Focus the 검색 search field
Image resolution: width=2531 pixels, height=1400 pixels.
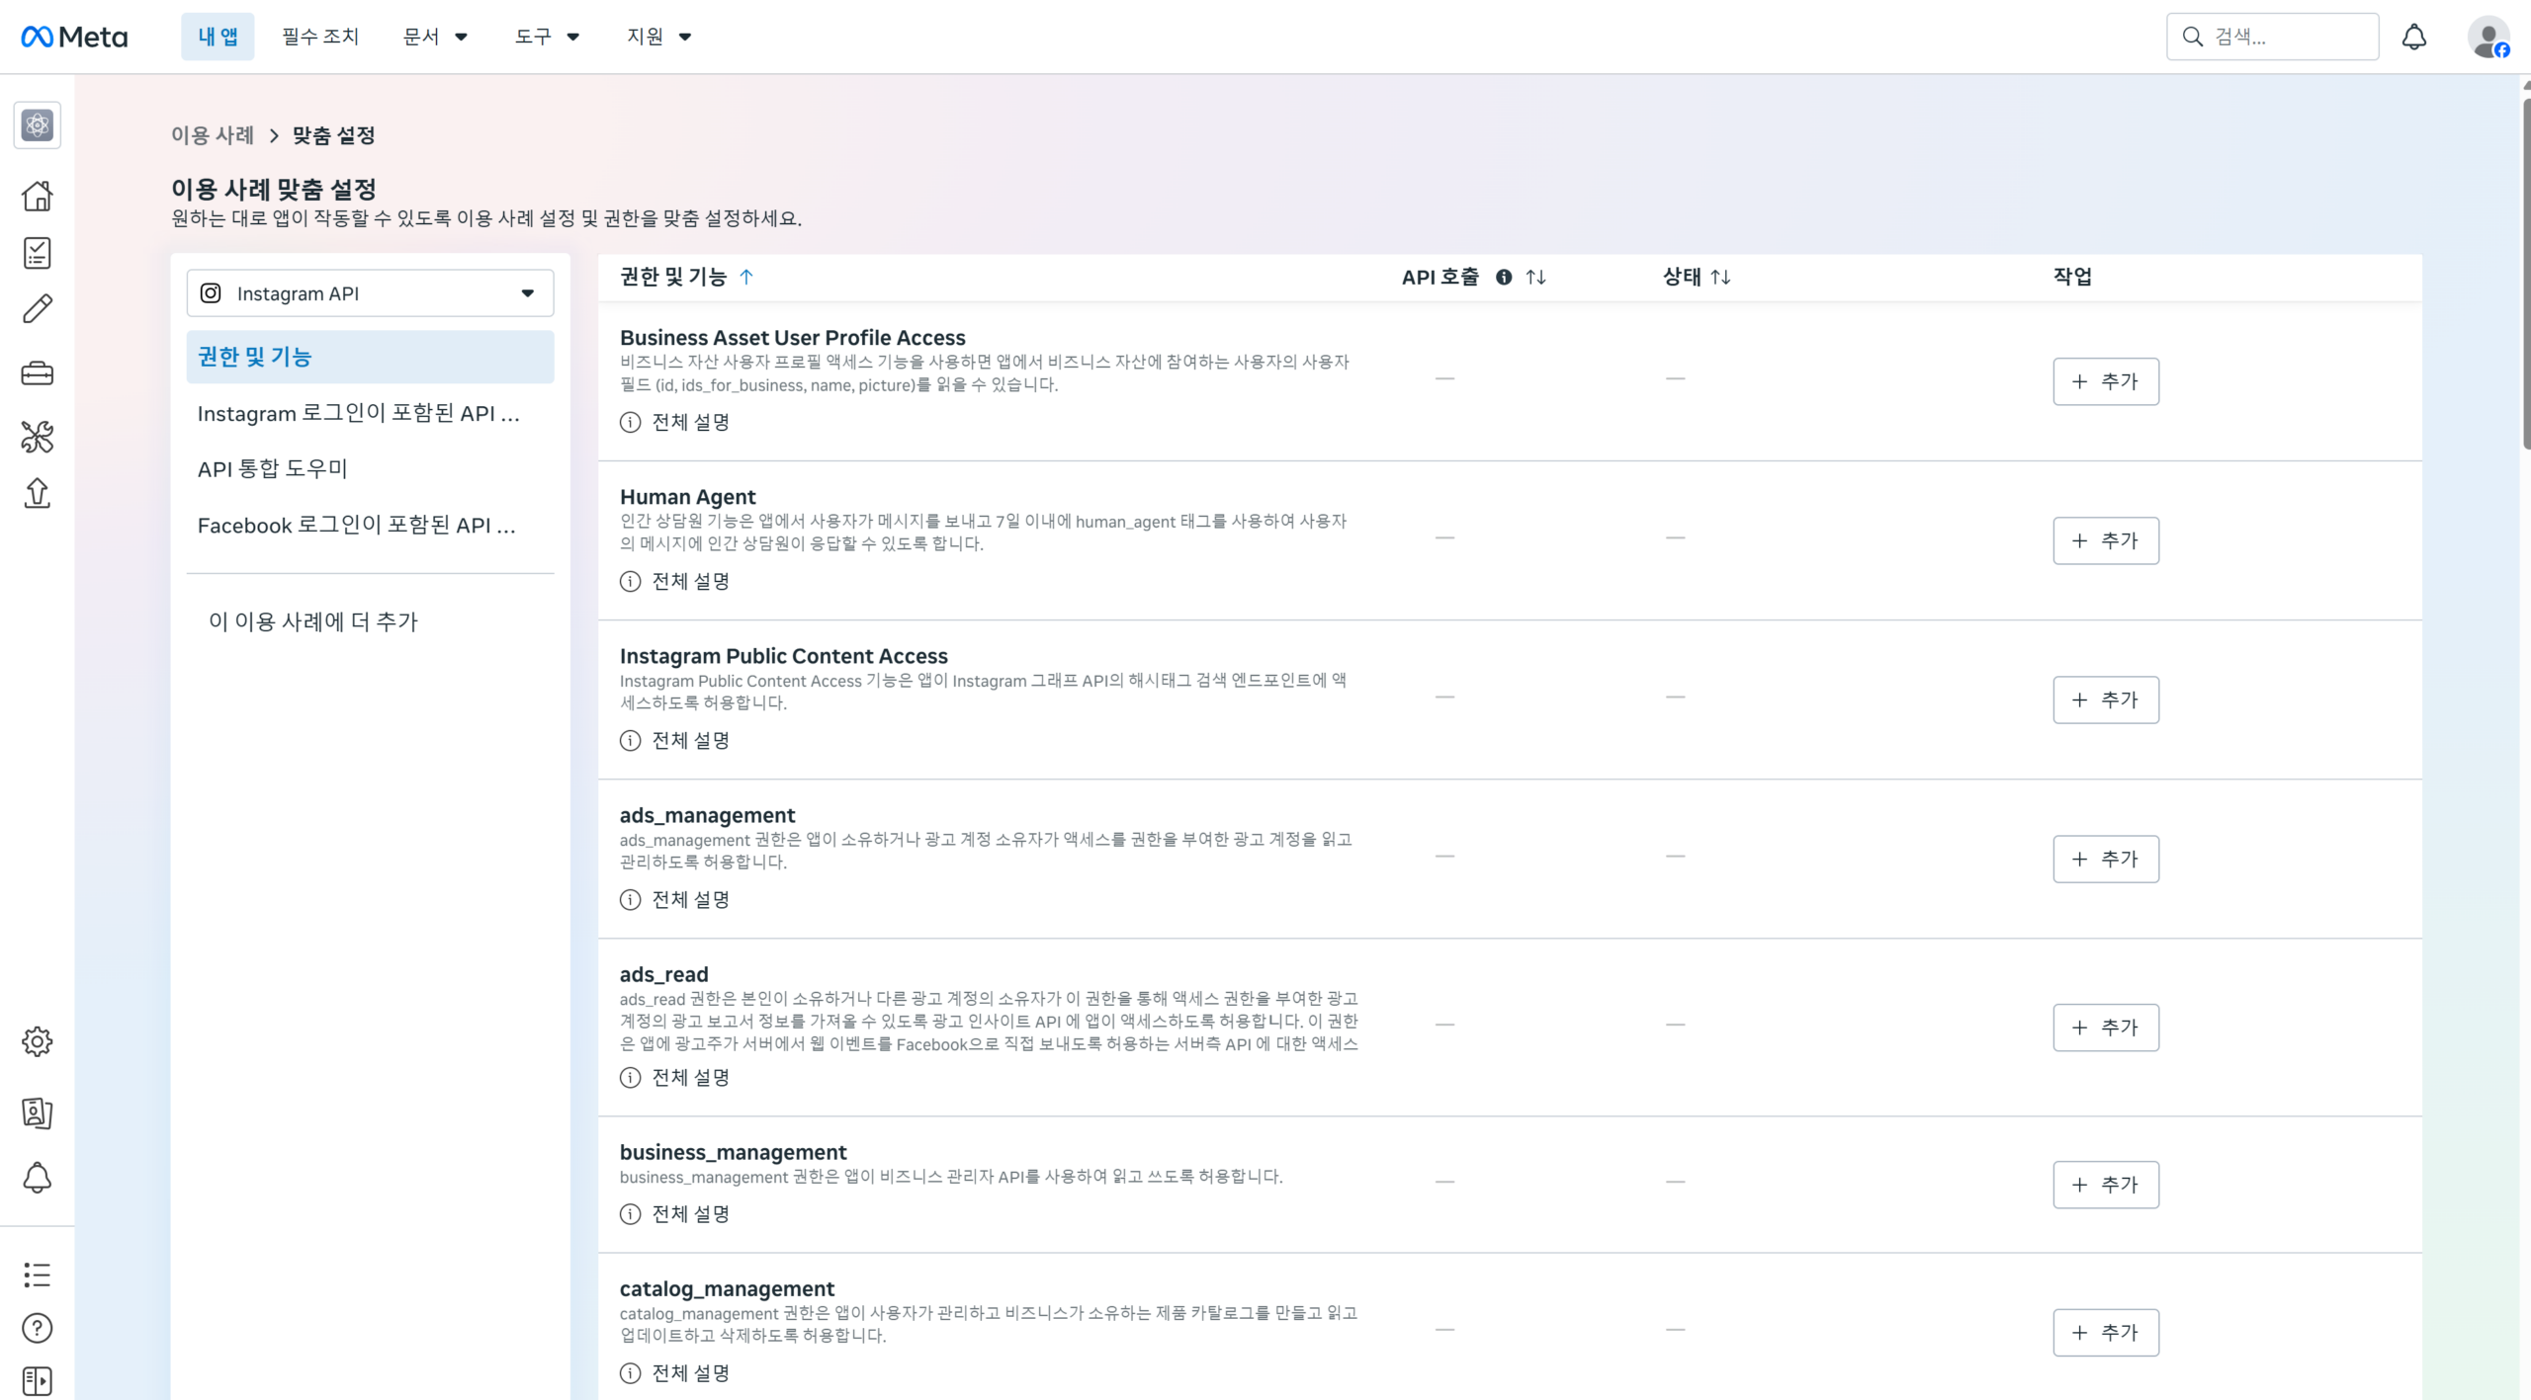click(2272, 37)
